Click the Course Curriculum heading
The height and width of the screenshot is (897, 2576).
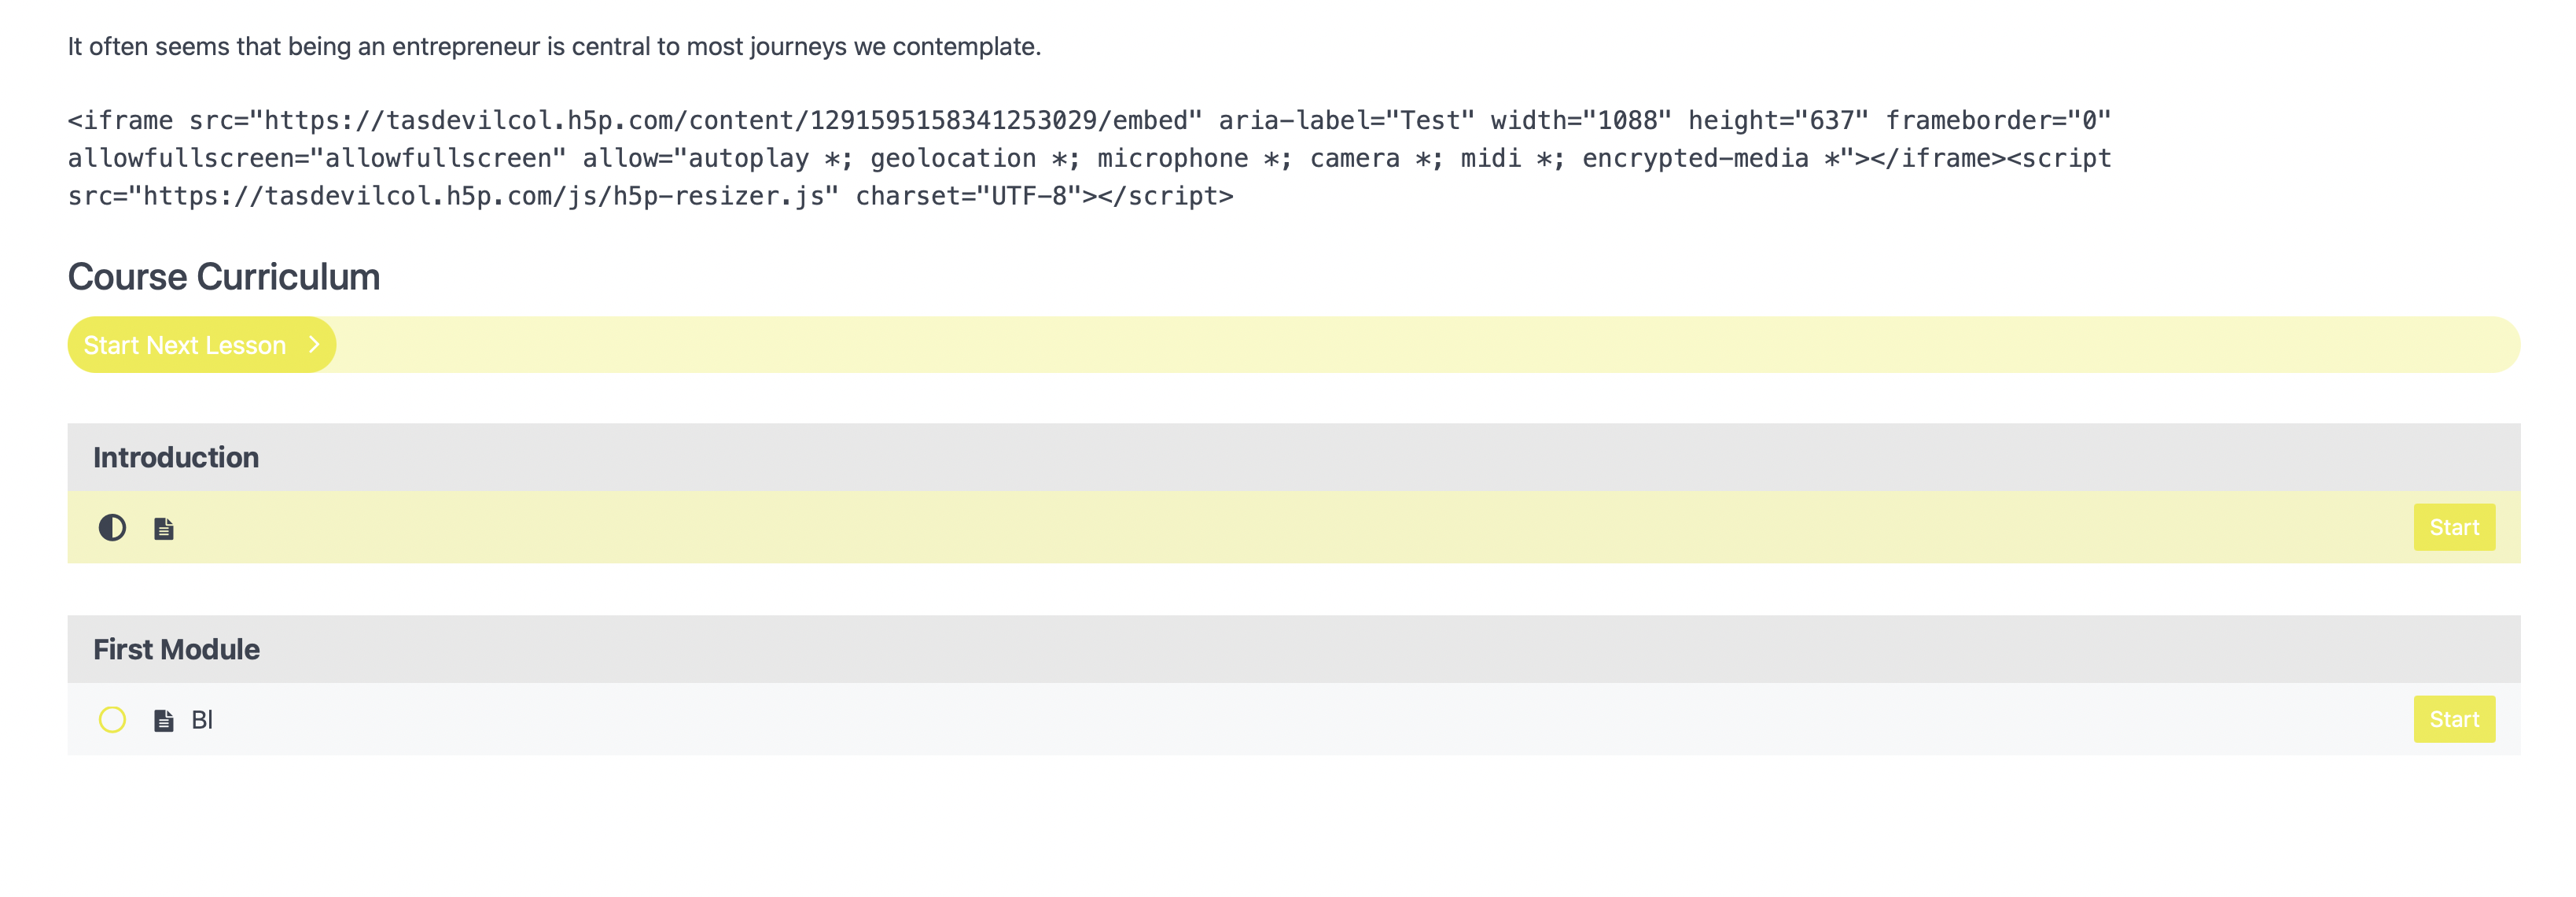pos(224,277)
